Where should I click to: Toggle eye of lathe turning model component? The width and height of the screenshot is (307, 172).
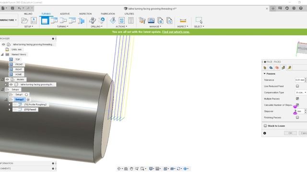click(x=11, y=85)
